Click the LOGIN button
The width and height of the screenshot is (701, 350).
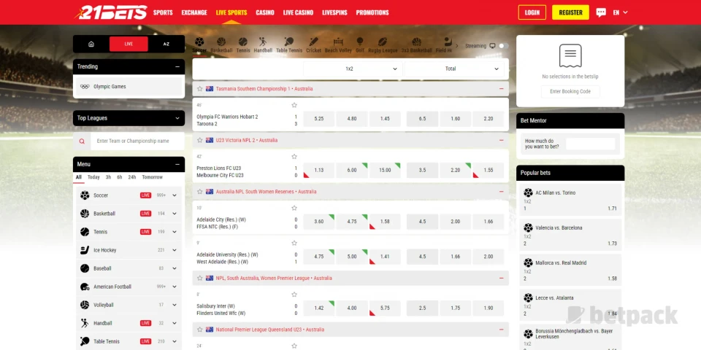tap(532, 12)
